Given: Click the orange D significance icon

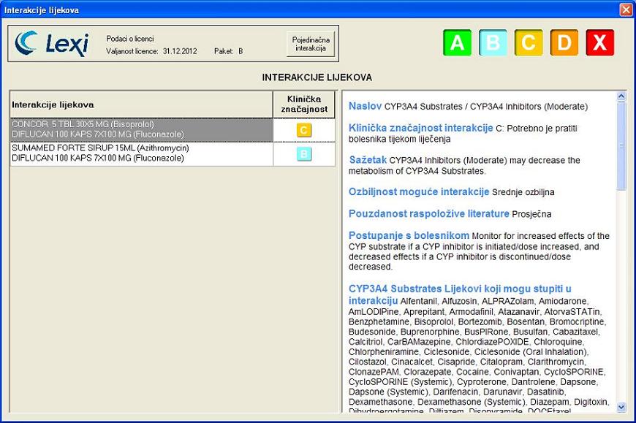Looking at the screenshot, I should pos(564,42).
